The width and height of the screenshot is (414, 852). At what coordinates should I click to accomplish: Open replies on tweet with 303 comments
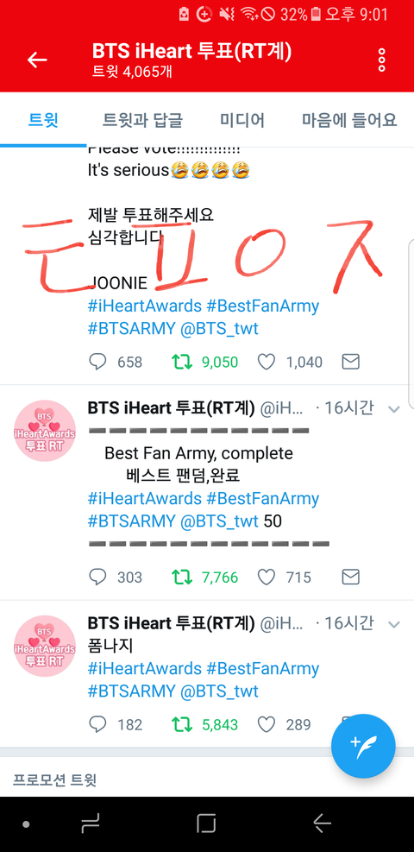coord(97,577)
